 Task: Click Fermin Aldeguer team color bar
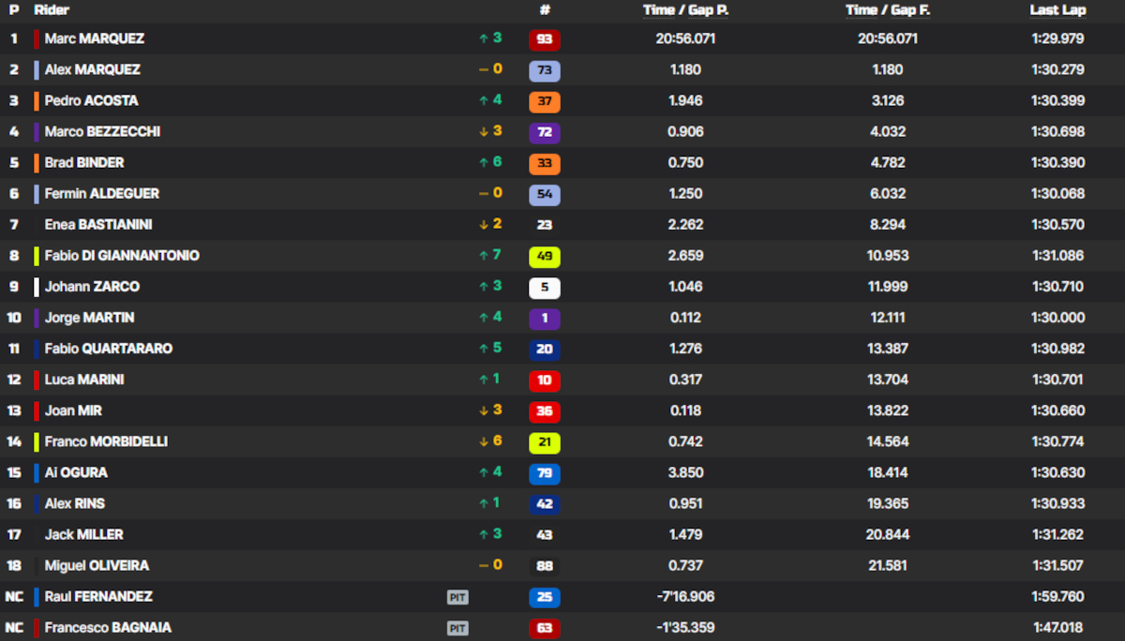37,194
